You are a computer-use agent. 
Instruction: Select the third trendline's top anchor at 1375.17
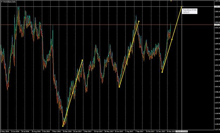(182, 6)
